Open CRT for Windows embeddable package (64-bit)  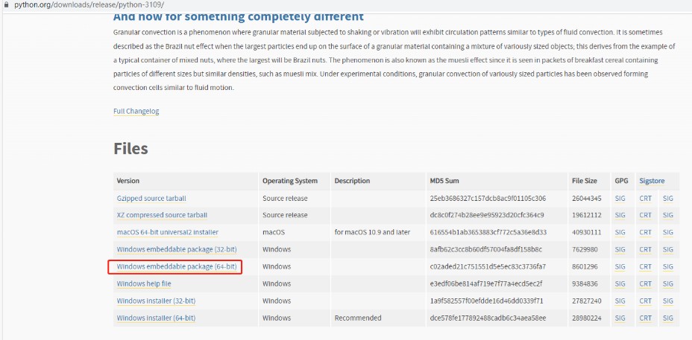[645, 266]
